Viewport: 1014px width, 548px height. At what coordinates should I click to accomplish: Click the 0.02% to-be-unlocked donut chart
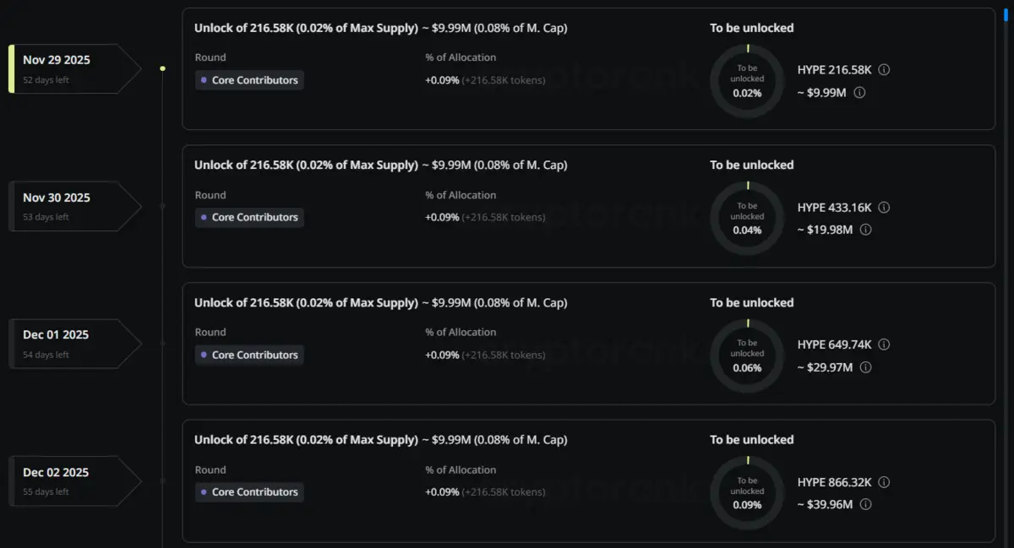pyautogui.click(x=747, y=81)
